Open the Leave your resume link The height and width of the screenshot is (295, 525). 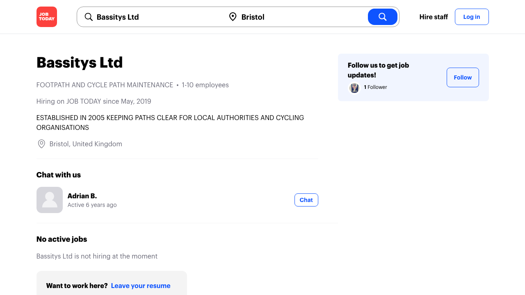pyautogui.click(x=141, y=286)
